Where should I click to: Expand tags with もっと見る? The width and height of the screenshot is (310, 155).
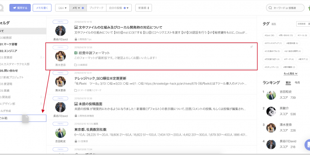[x=291, y=74]
